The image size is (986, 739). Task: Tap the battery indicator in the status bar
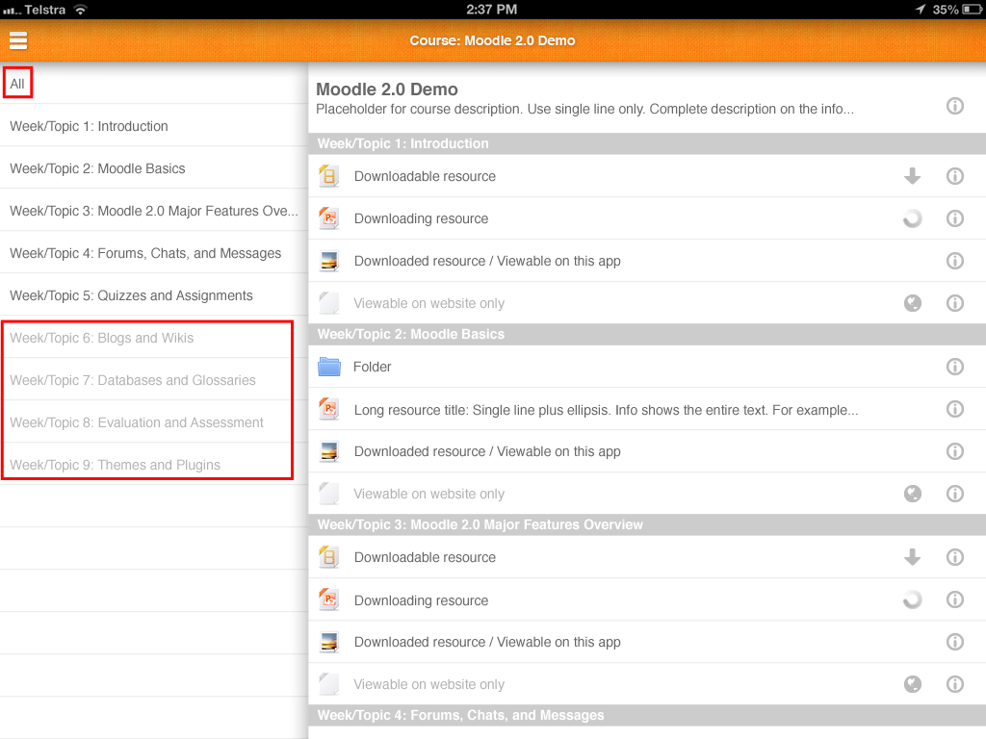(972, 10)
